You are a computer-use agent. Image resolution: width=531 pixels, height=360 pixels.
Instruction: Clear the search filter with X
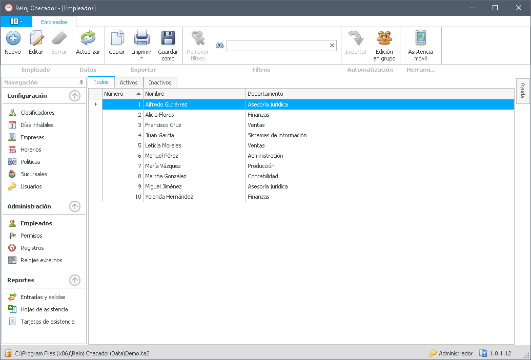(332, 46)
